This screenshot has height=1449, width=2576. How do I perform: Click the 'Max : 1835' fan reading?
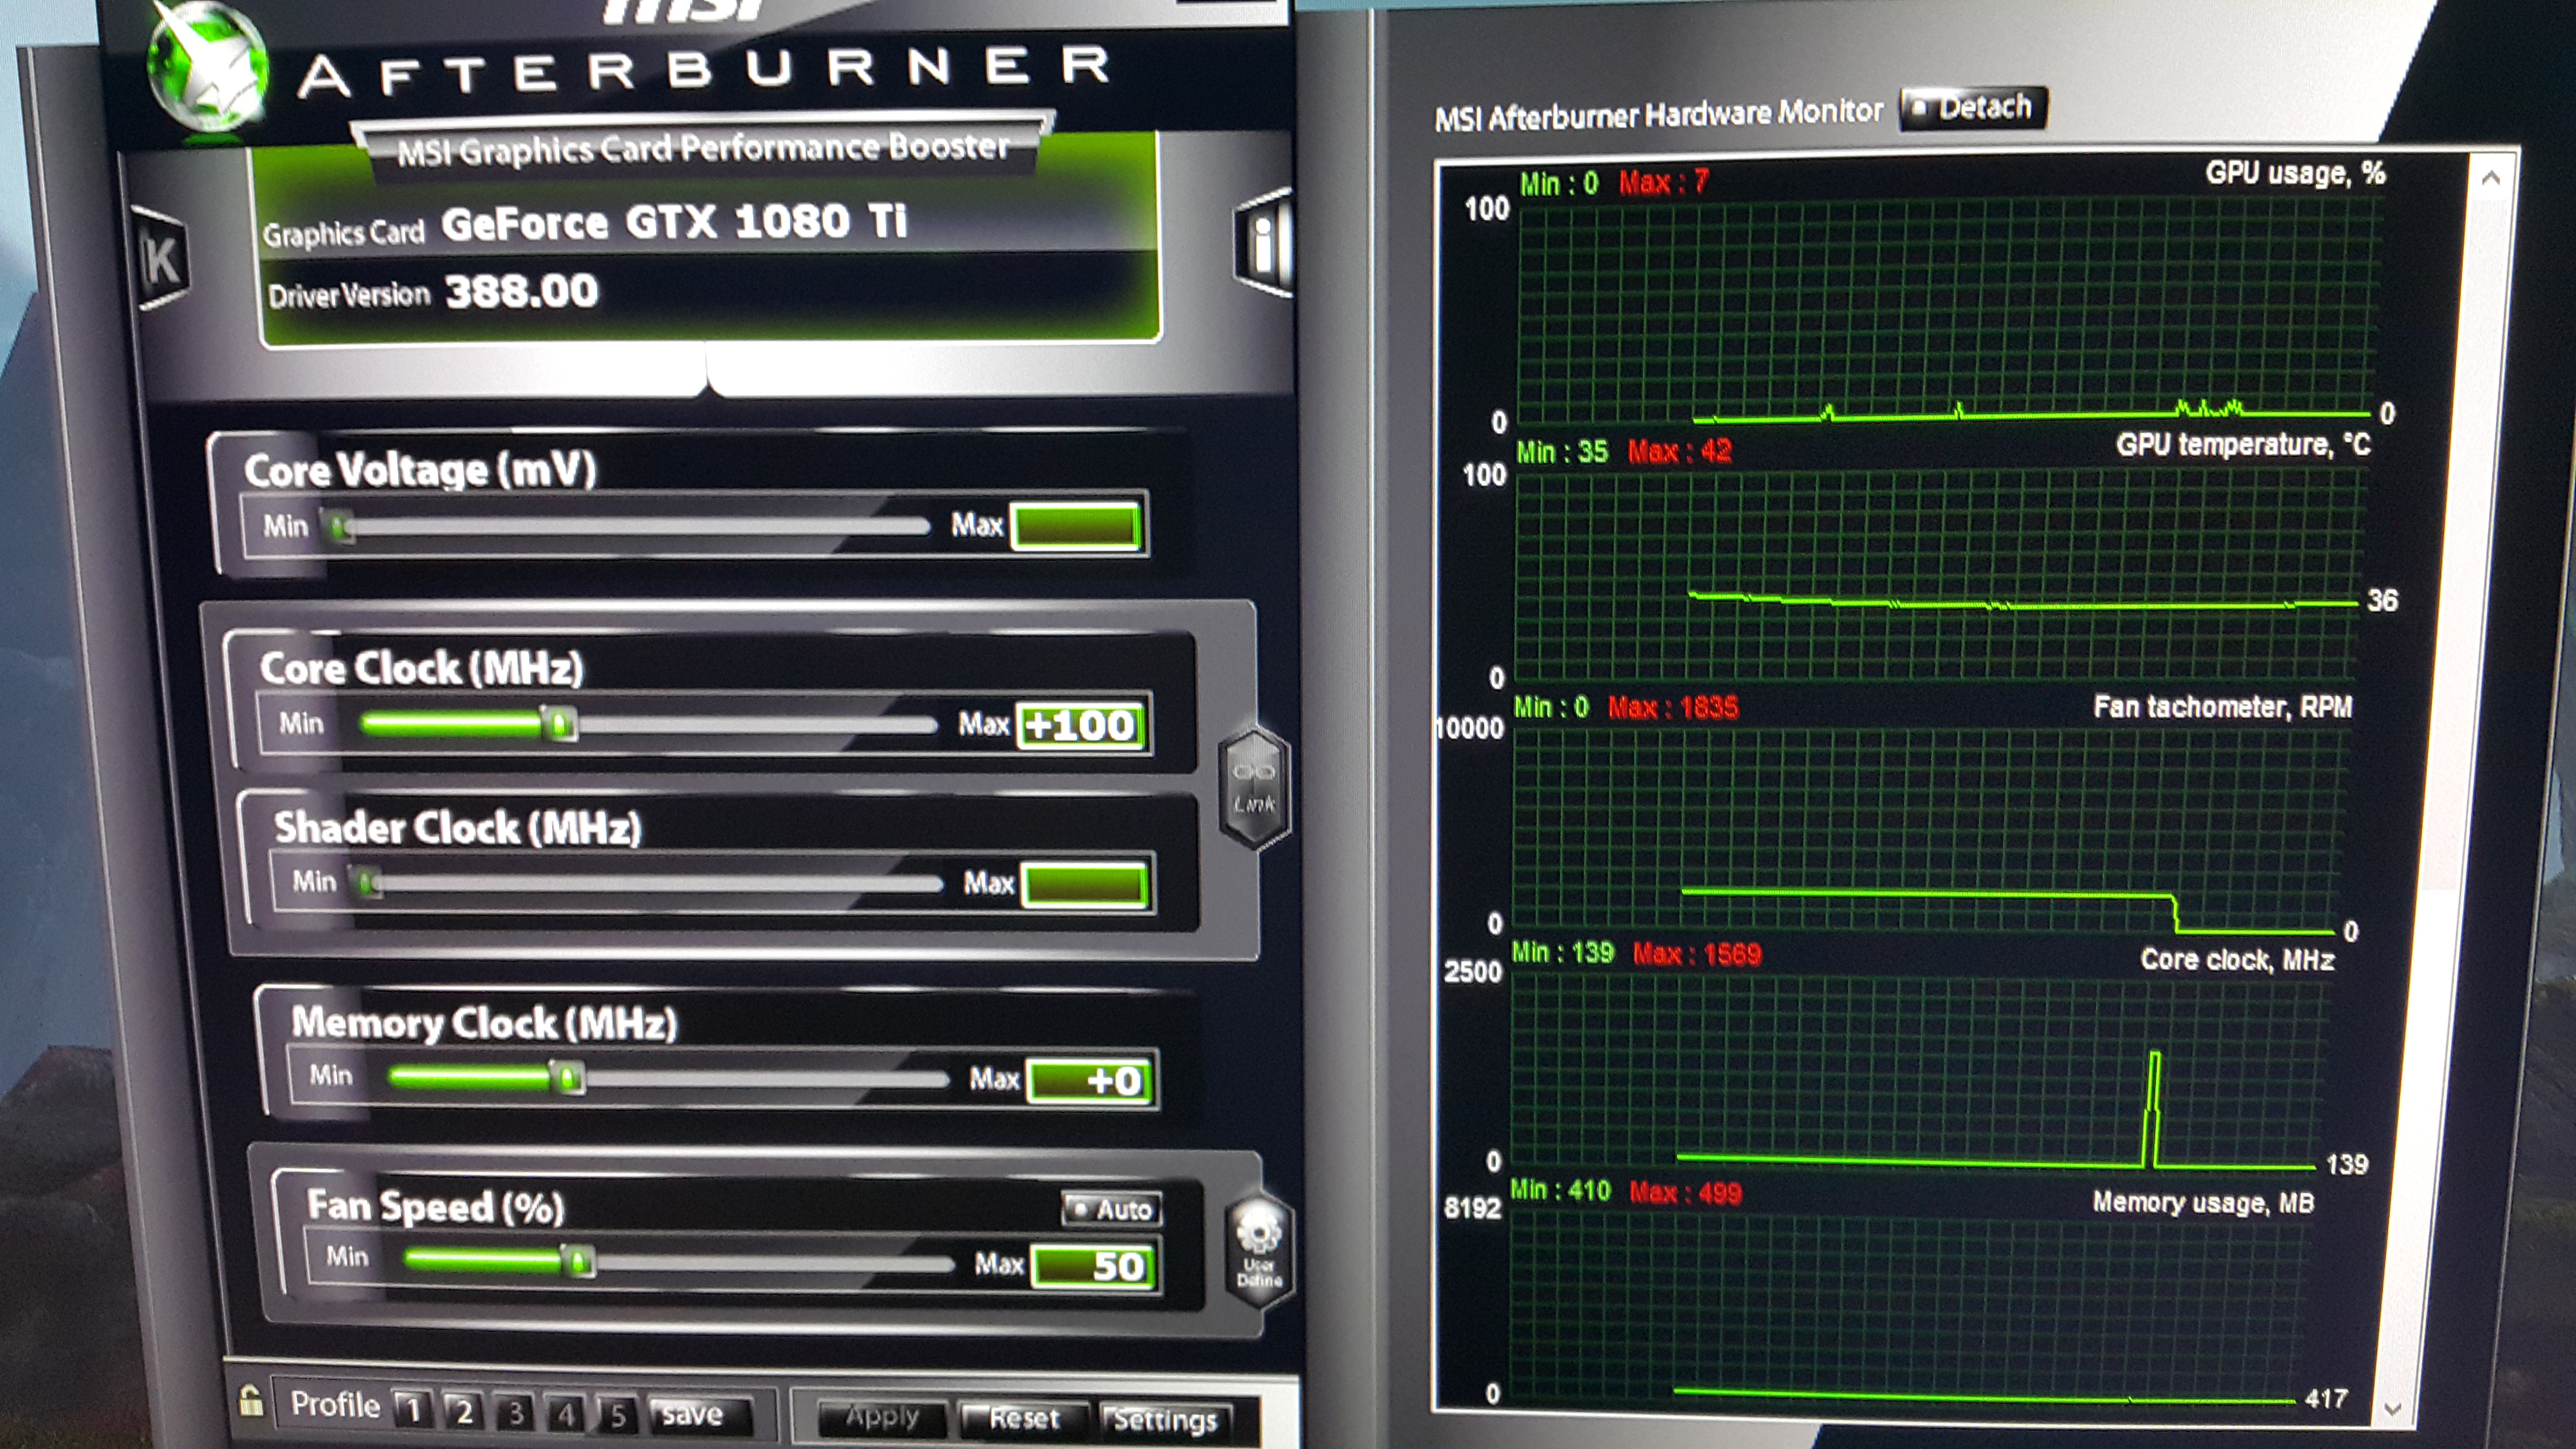(1673, 708)
